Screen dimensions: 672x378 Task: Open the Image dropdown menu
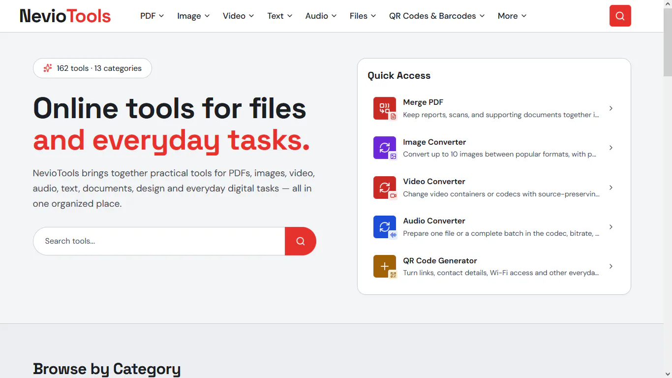[193, 16]
